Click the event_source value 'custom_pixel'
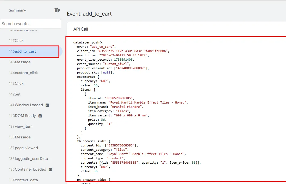This screenshot has height=184, width=286. tap(116, 64)
